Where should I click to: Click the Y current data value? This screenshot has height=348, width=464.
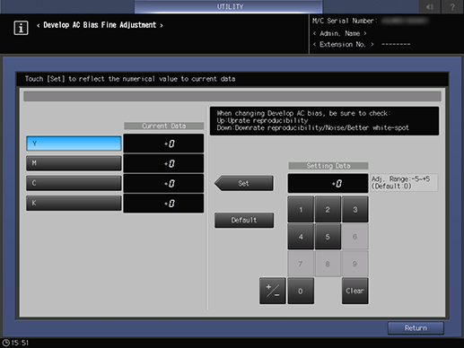163,144
